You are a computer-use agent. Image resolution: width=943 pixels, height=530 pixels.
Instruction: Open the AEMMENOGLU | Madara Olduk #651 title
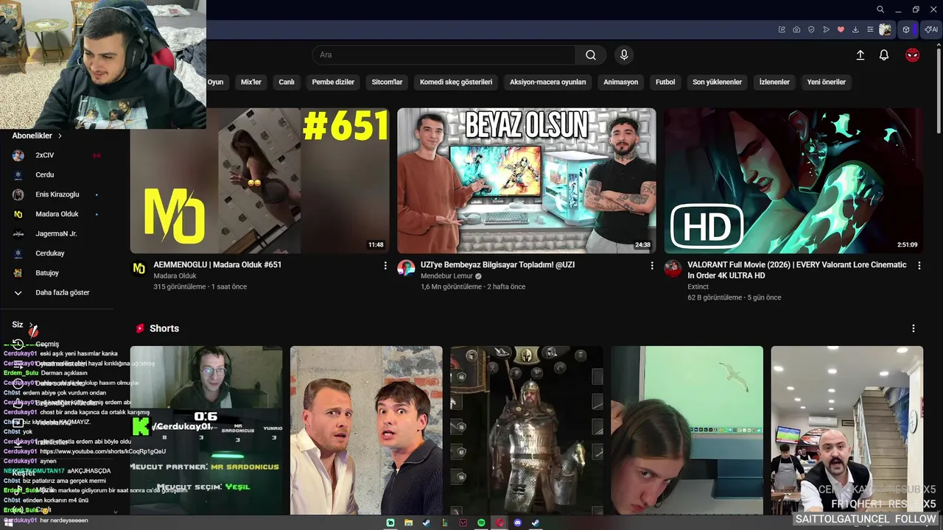(x=217, y=265)
